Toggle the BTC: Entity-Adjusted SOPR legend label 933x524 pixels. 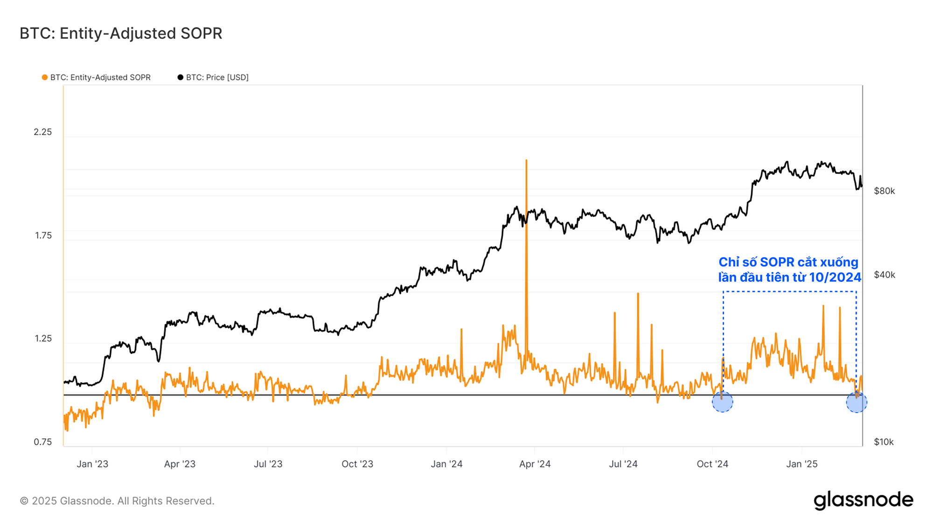click(100, 77)
